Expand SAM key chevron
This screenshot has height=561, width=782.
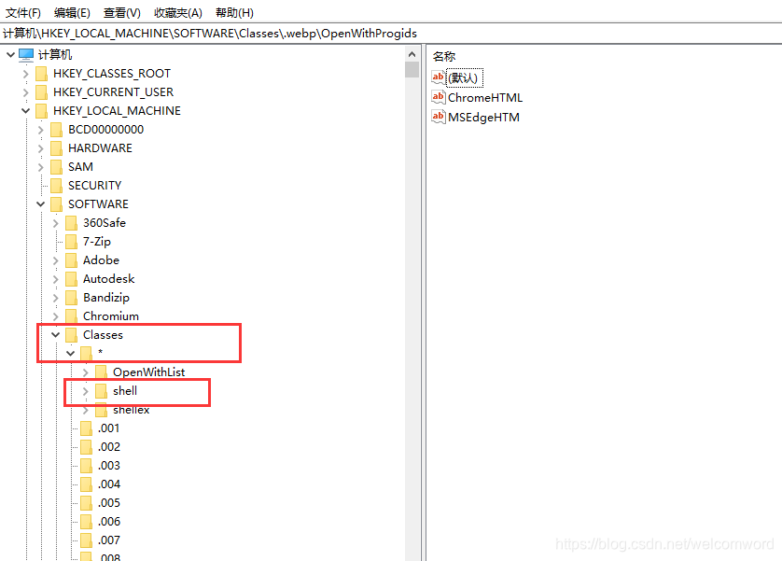point(41,167)
